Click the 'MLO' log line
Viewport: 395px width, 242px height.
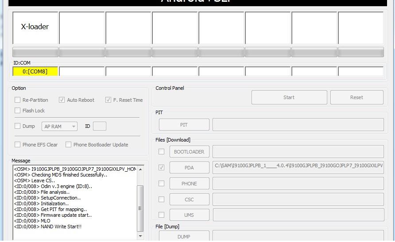pos(32,221)
